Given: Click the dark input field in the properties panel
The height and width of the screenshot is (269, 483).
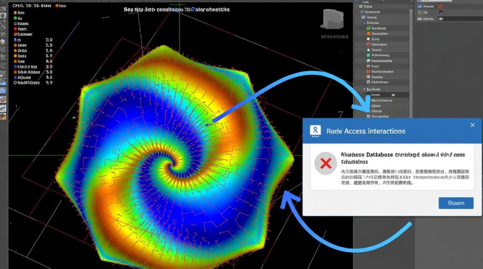Looking at the screenshot, I should (x=460, y=18).
